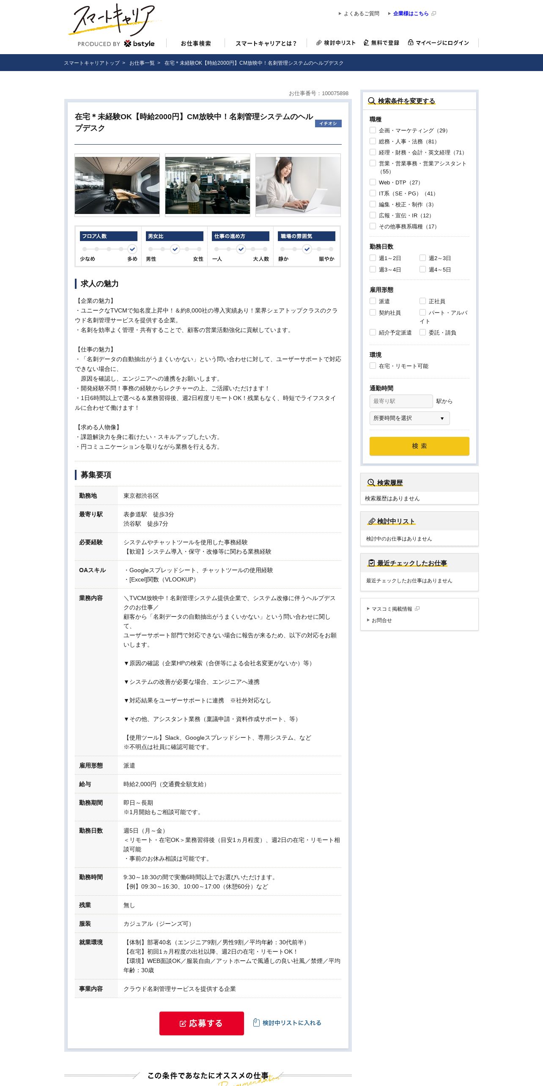Click the 最寄り駅 input field
The width and height of the screenshot is (543, 1086).
[x=401, y=401]
